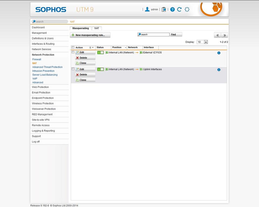Image resolution: width=259 pixels, height=207 pixels.
Task: Open Endpoint Protection menu
Action: 49,98
